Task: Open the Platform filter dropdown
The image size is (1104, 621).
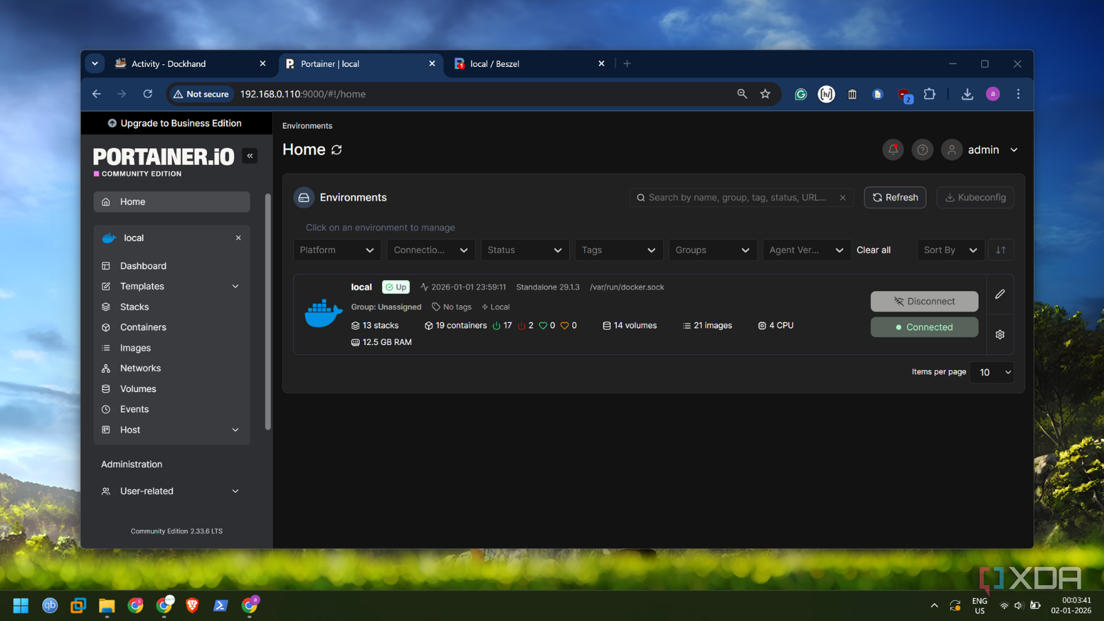Action: tap(337, 250)
